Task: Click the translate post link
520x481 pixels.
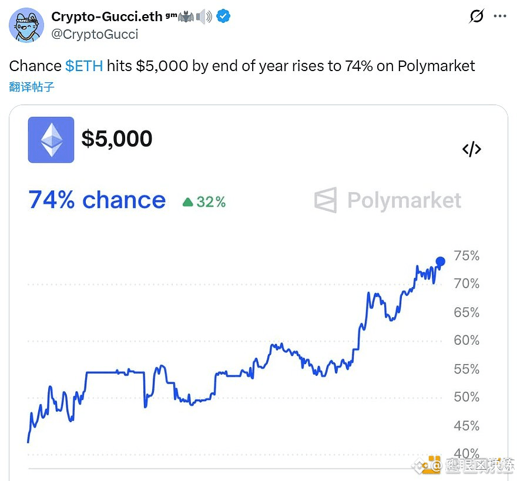Action: click(32, 87)
